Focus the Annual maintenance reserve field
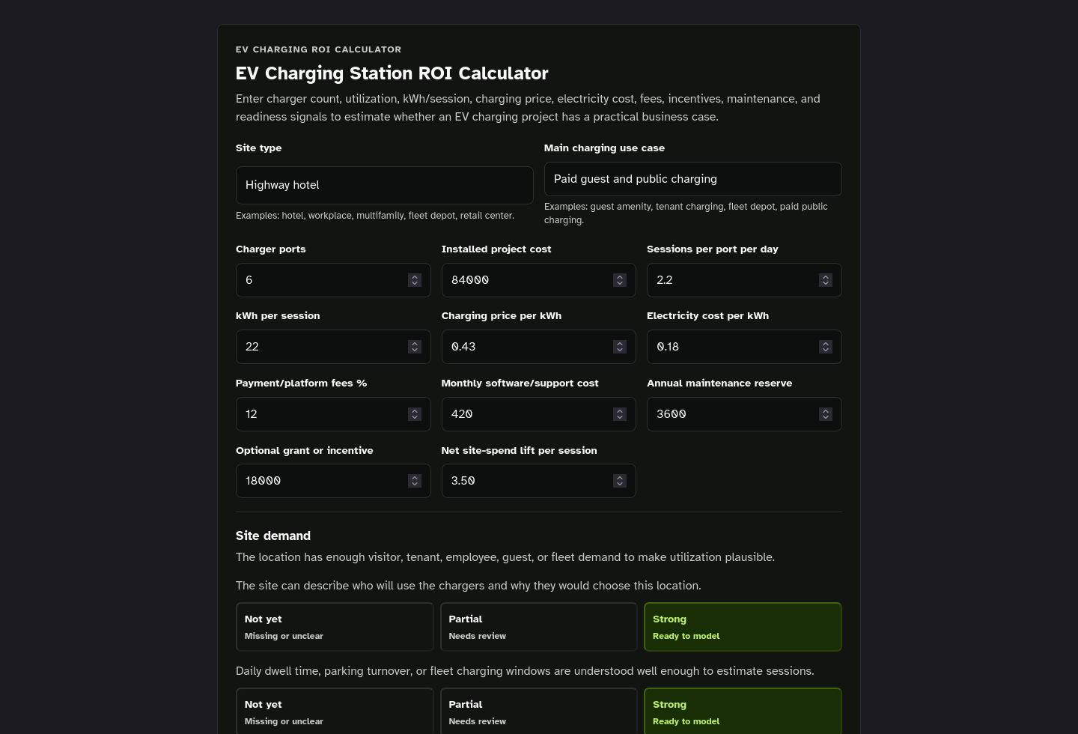 pyautogui.click(x=744, y=414)
